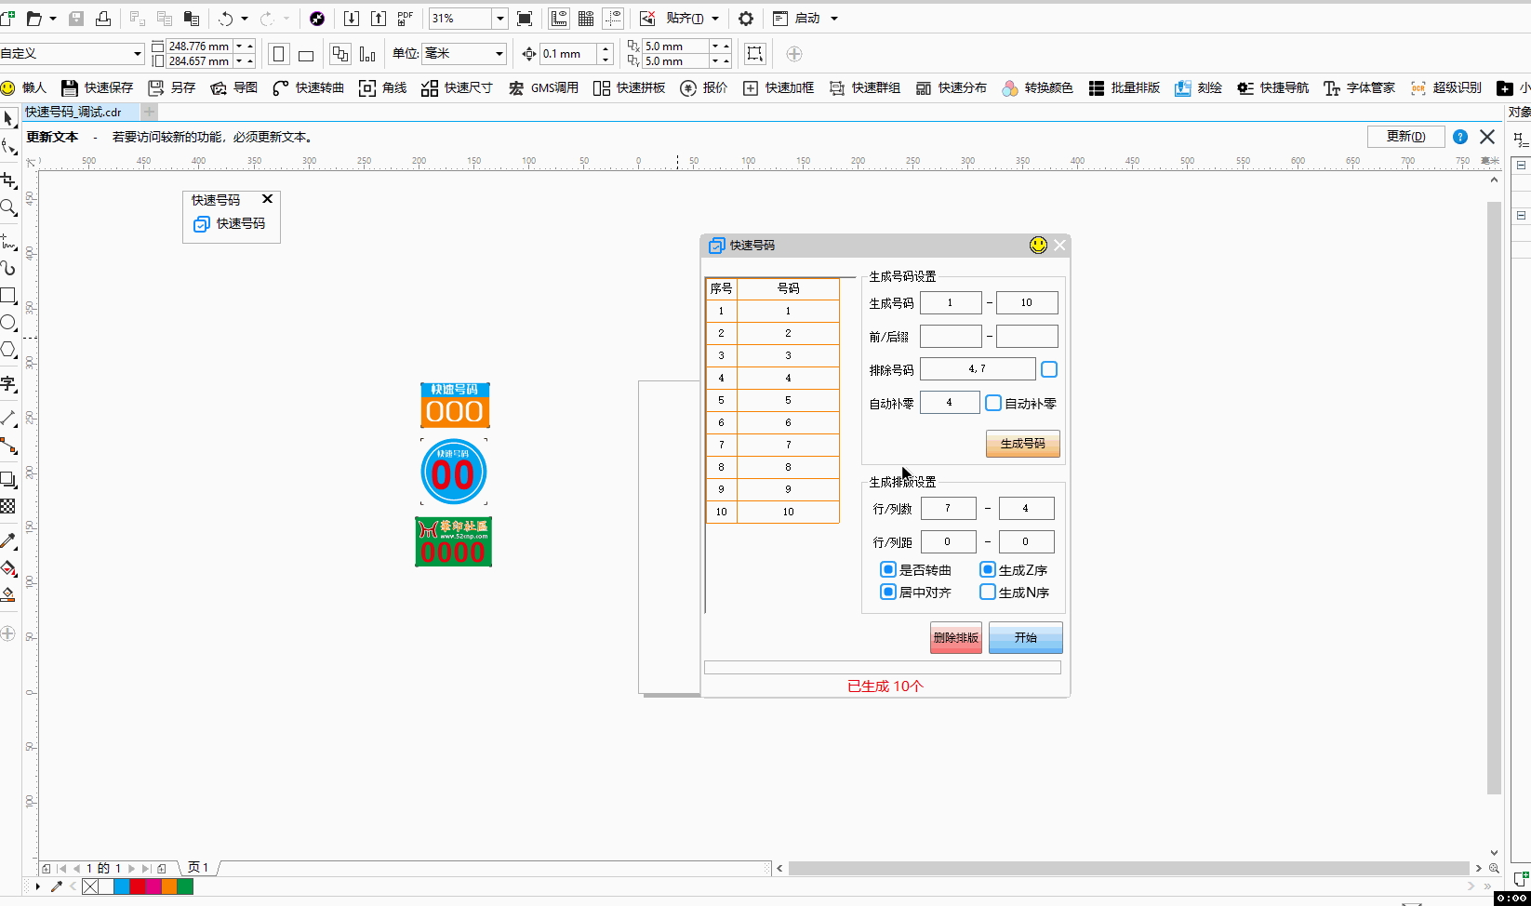This screenshot has height=906, width=1531.
Task: Open 快速保存 plugin tool
Action: [x=98, y=87]
